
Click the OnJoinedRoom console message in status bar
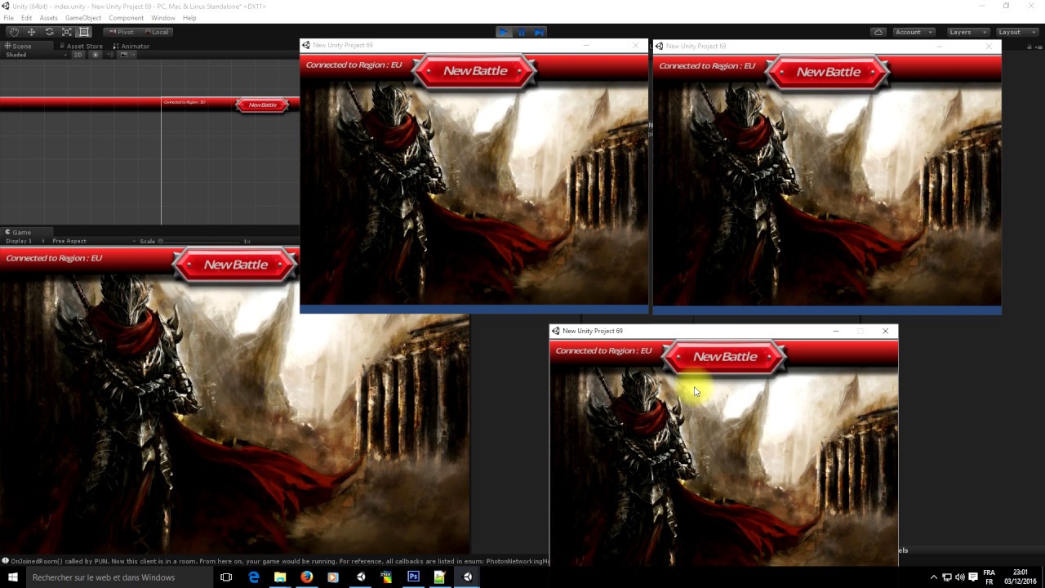276,561
